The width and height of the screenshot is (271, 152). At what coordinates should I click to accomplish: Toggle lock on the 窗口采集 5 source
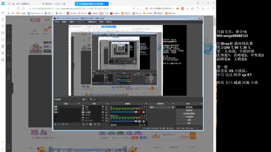106,121
